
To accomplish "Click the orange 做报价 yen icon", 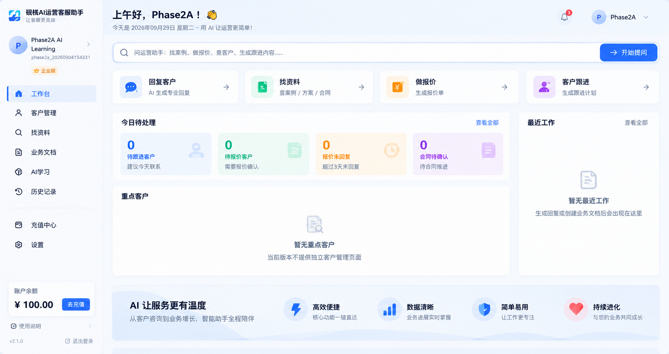I will pos(397,87).
